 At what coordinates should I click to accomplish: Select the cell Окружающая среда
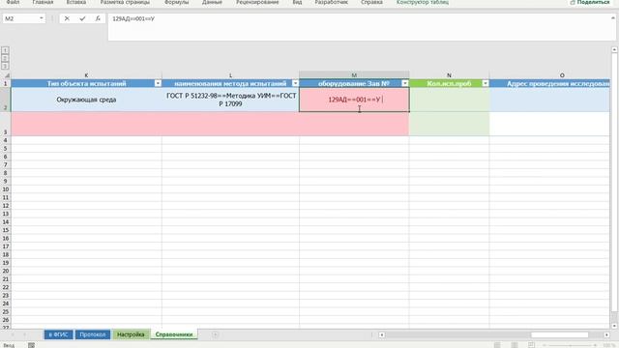tap(86, 100)
